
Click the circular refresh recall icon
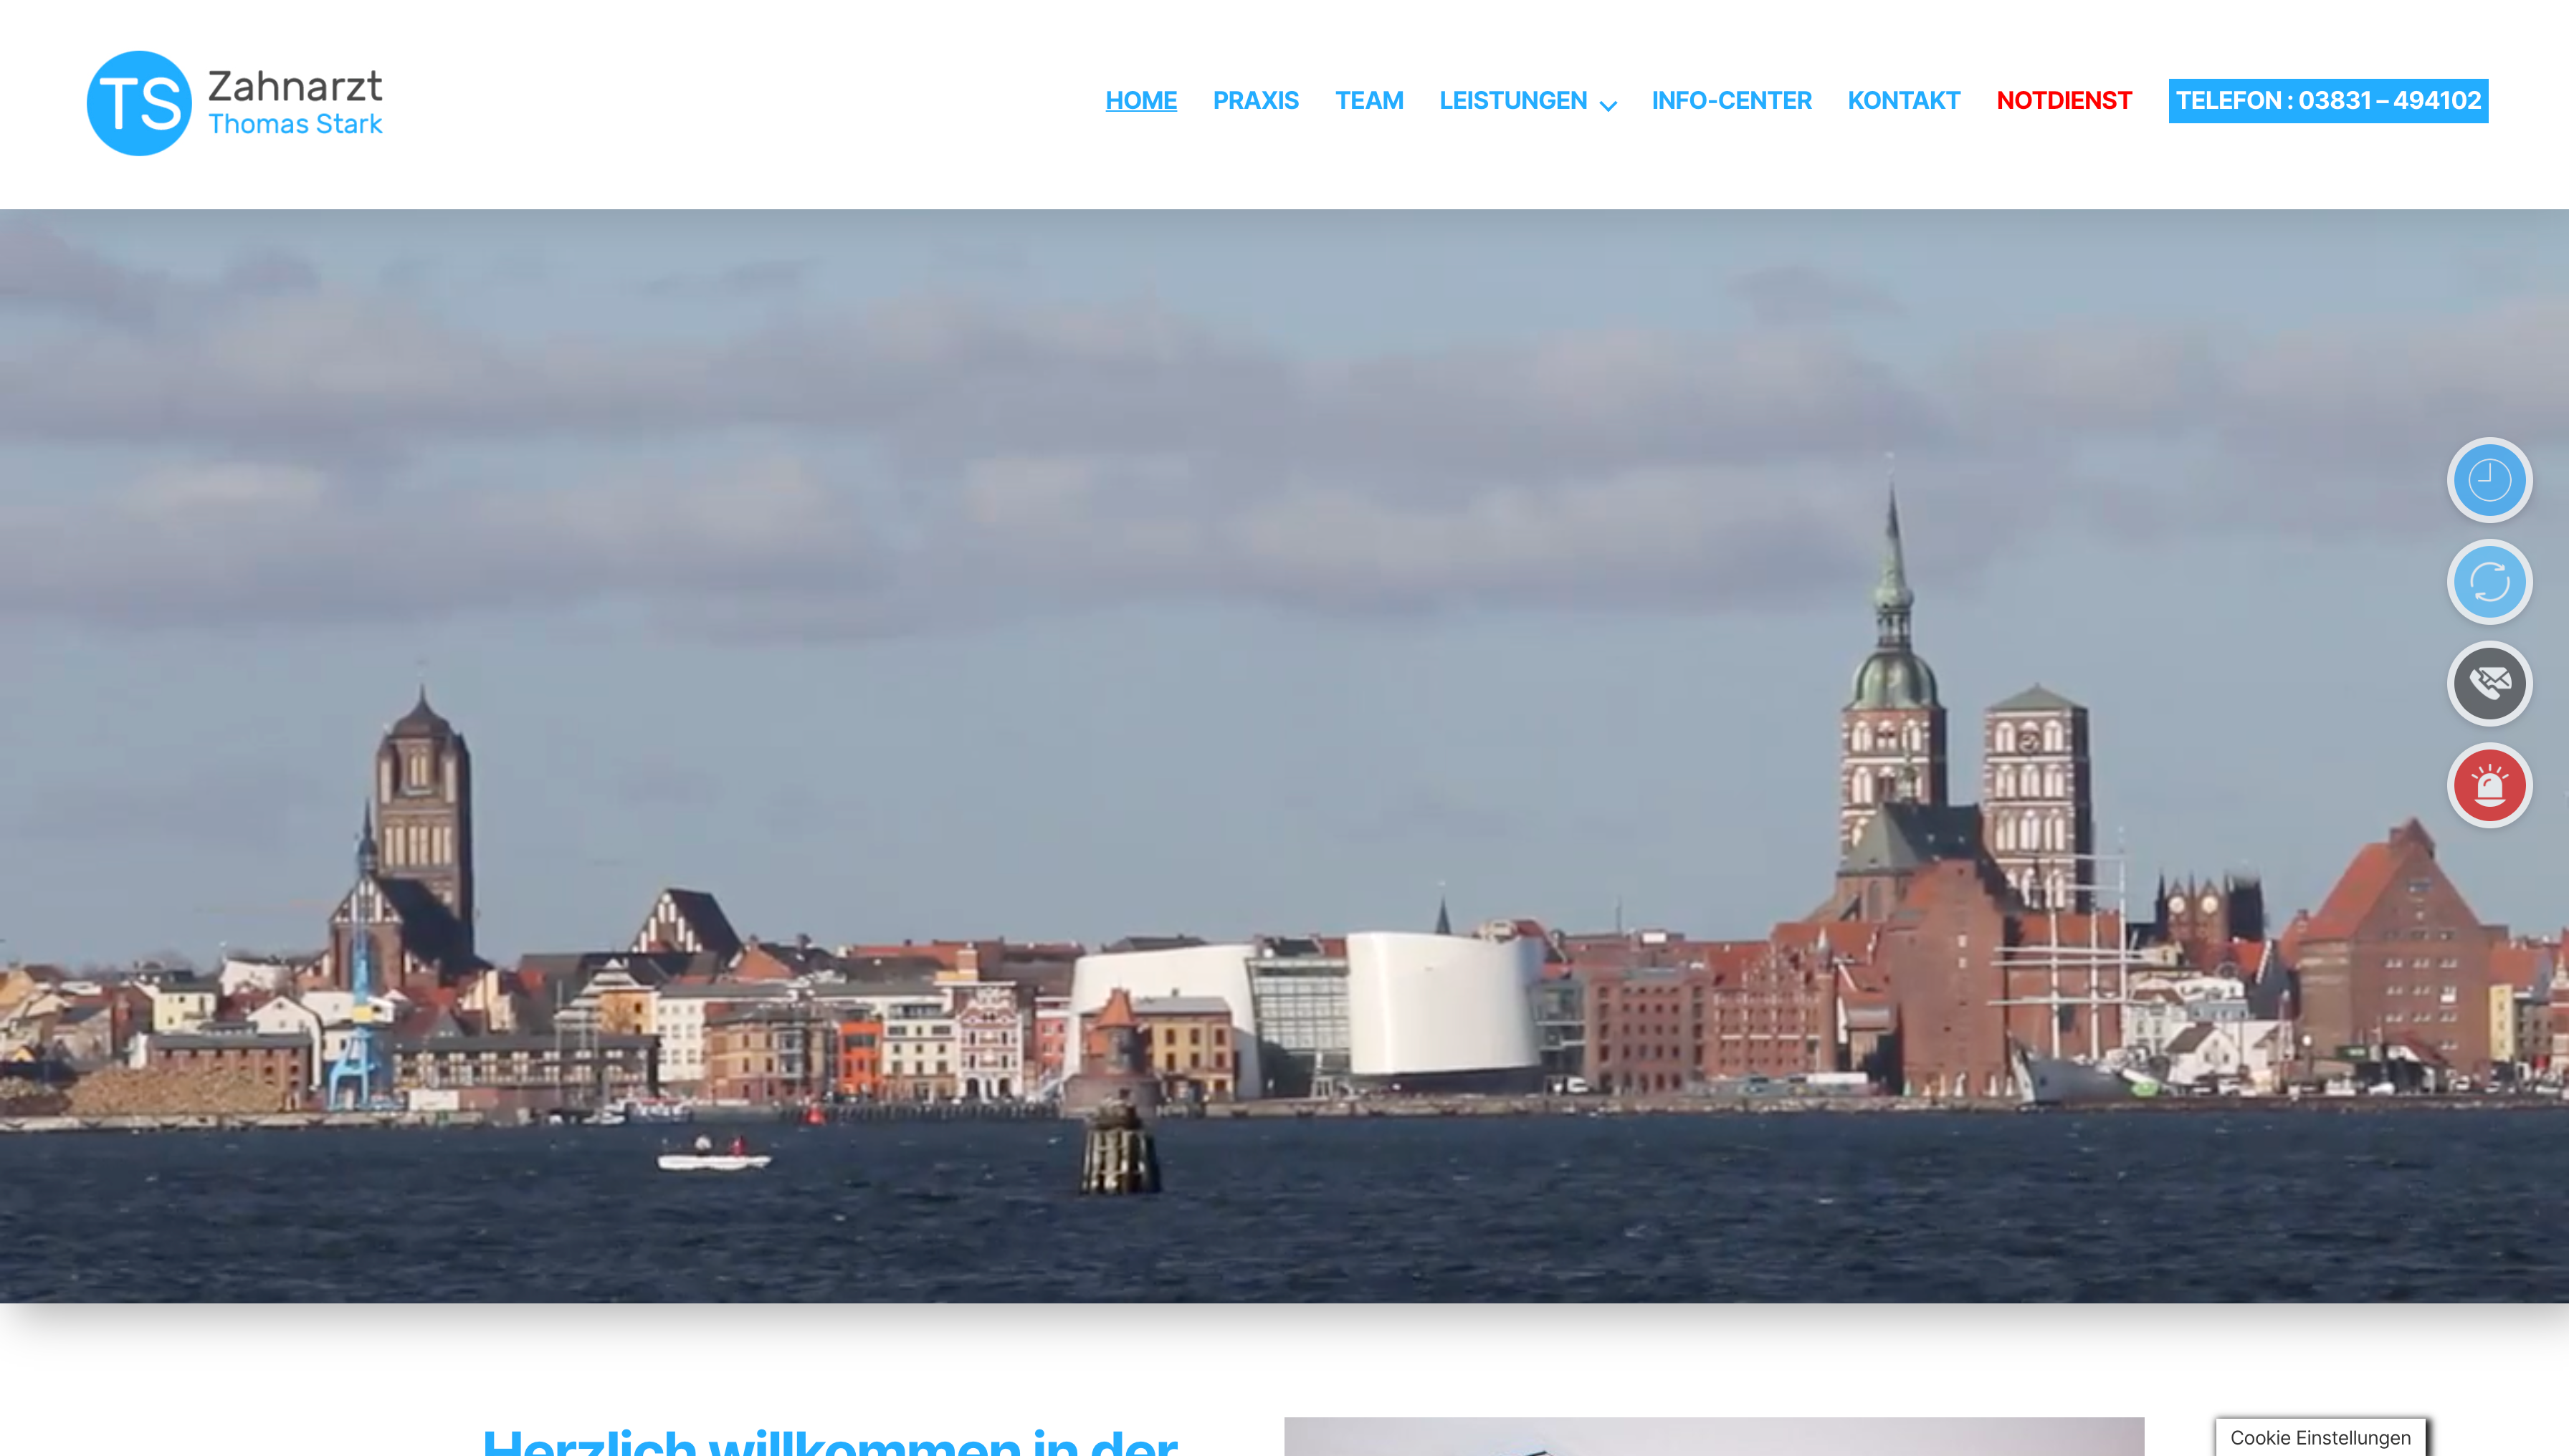(x=2489, y=582)
